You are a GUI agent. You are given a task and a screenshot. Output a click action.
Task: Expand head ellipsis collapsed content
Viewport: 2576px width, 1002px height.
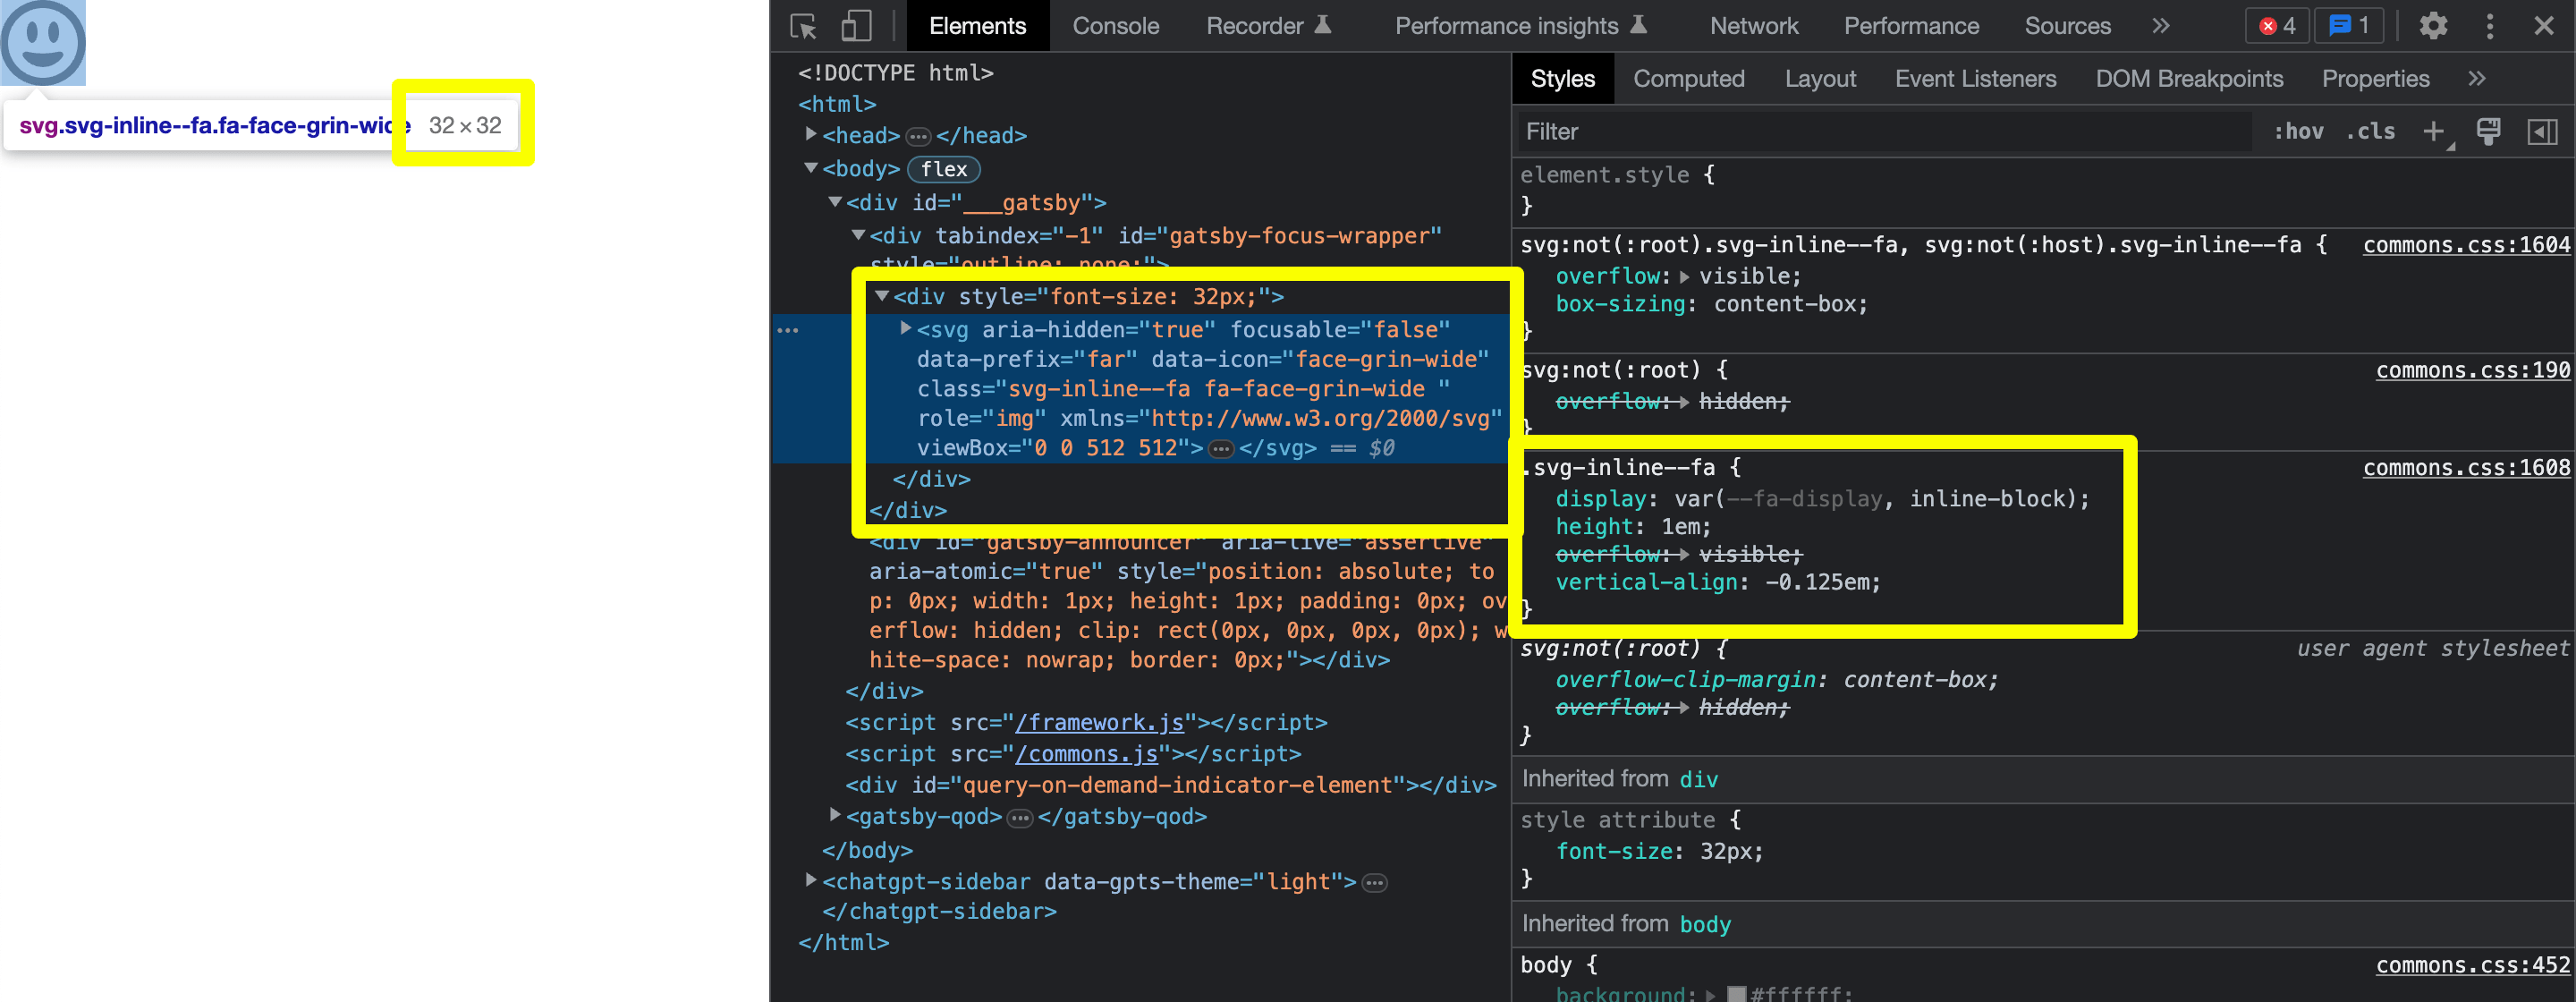[918, 136]
